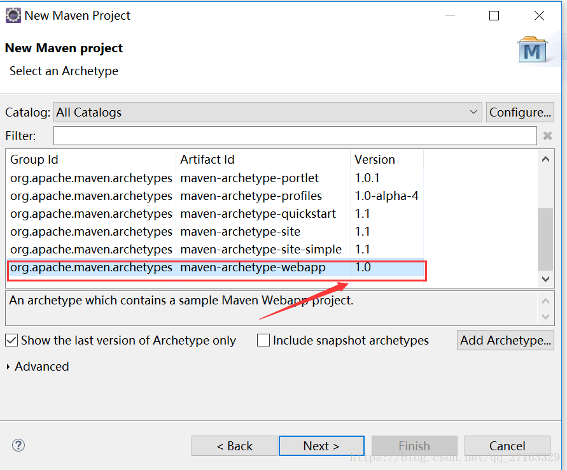Close the New Maven Project dialog
The height and width of the screenshot is (470, 567).
click(x=539, y=15)
